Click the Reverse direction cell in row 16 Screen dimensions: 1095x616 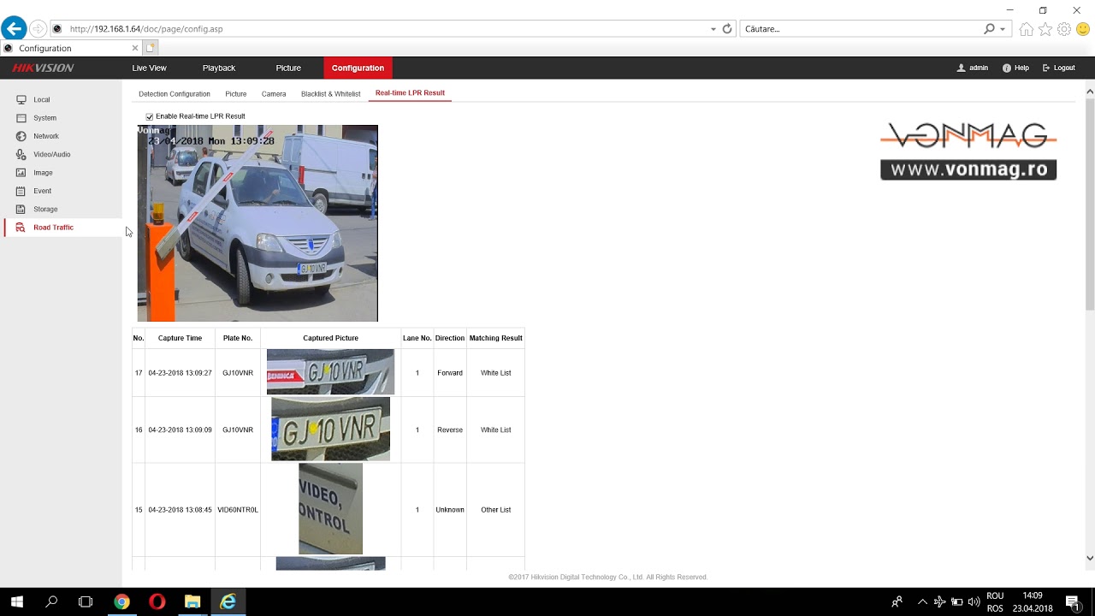coord(450,430)
